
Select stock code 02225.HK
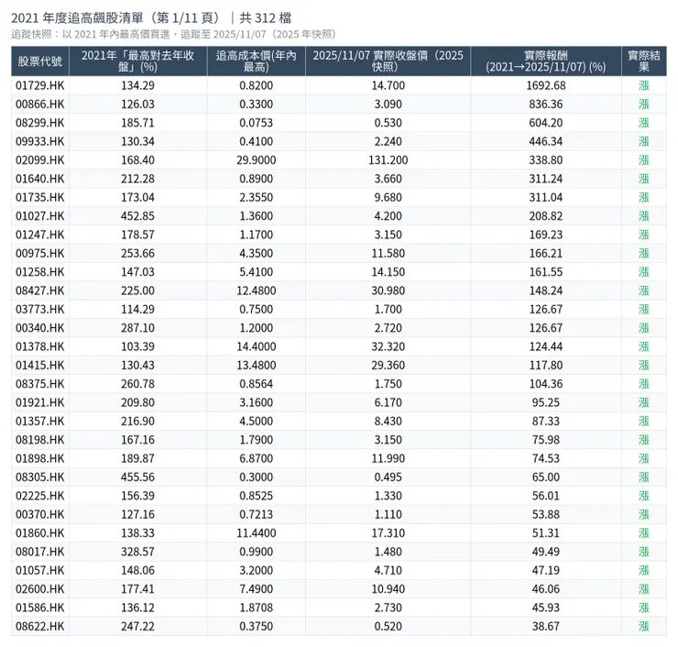click(x=39, y=495)
